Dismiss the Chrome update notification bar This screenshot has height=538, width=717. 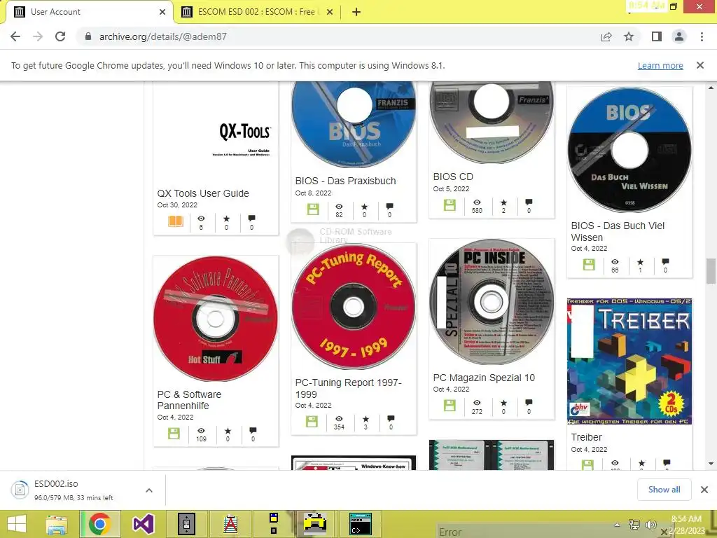tap(700, 65)
